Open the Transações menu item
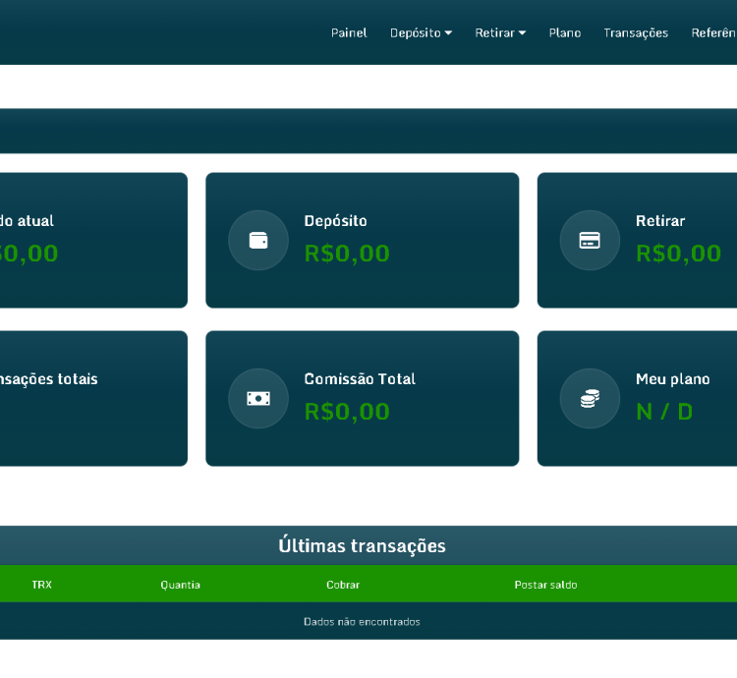This screenshot has height=678, width=737. tap(636, 32)
